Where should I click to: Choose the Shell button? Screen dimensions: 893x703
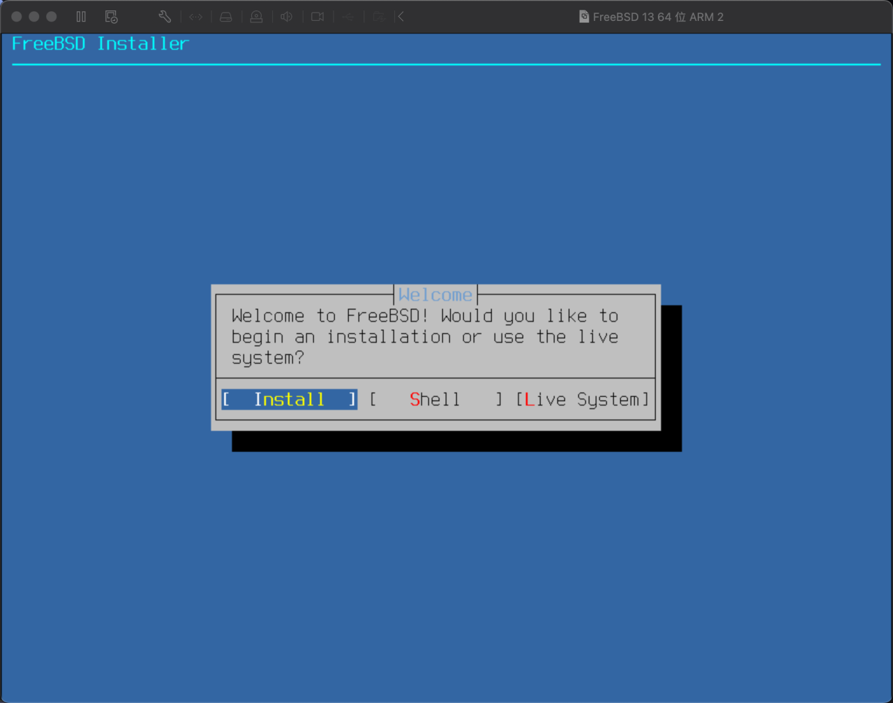(x=436, y=400)
